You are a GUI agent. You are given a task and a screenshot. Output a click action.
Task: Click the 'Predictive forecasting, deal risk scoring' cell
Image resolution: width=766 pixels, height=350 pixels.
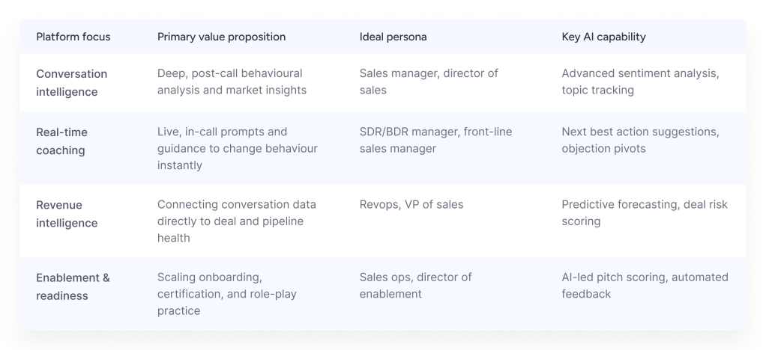644,213
